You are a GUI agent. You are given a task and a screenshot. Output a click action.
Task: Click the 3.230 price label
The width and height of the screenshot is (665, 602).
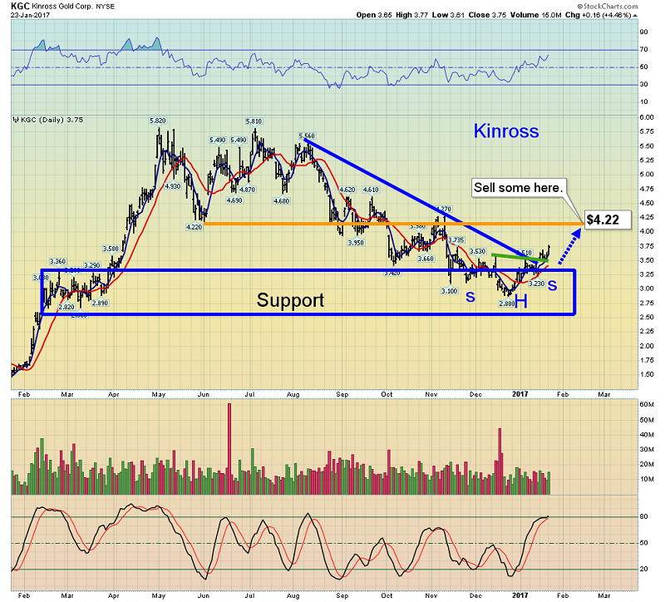[536, 284]
